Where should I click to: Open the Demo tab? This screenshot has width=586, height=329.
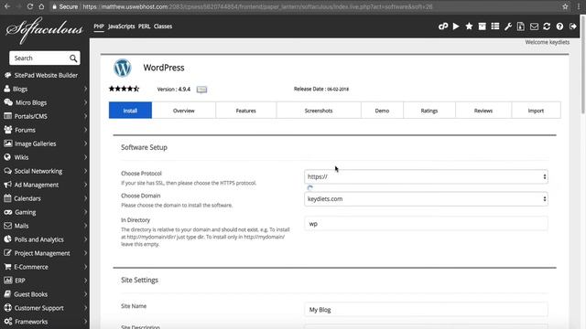pyautogui.click(x=382, y=111)
